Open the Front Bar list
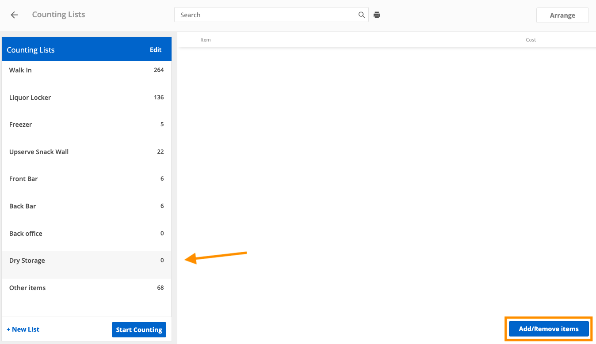The image size is (596, 344). point(86,179)
